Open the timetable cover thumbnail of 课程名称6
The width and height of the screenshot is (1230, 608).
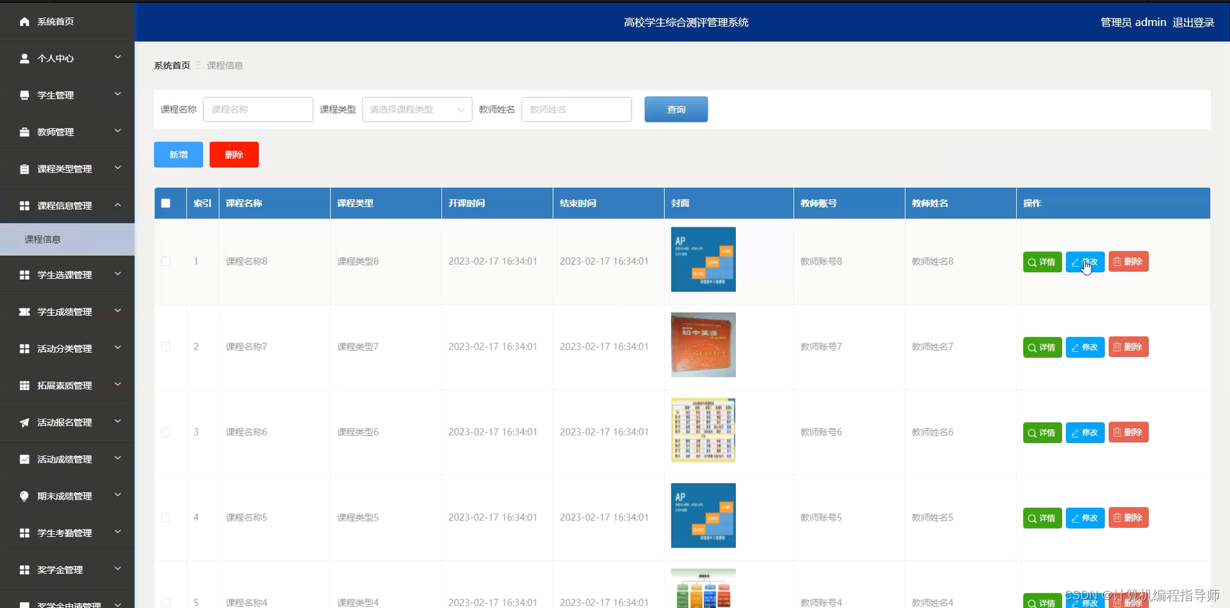(x=703, y=430)
